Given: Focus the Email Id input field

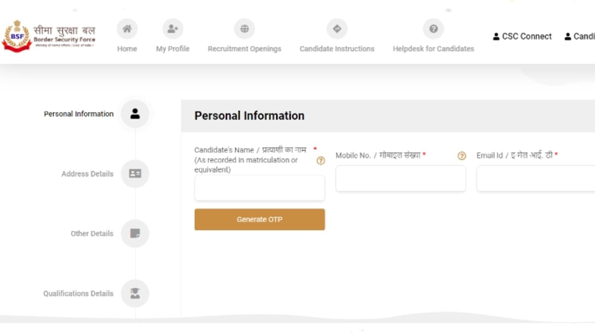Looking at the screenshot, I should pos(535,179).
